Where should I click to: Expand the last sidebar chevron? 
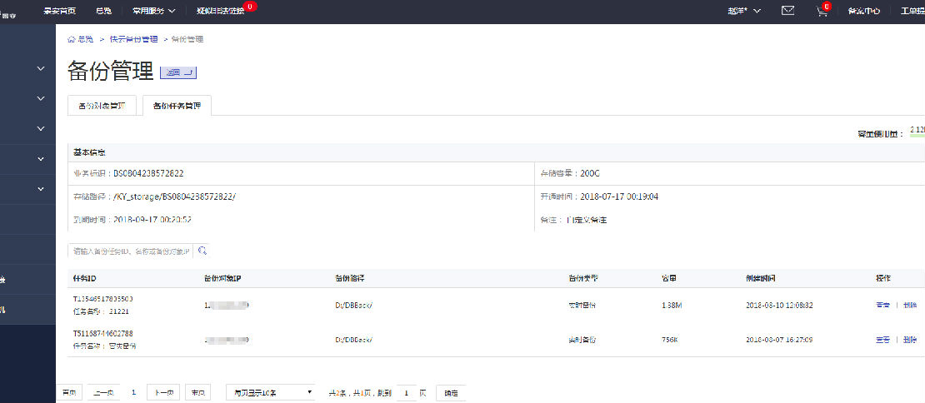pyautogui.click(x=41, y=189)
